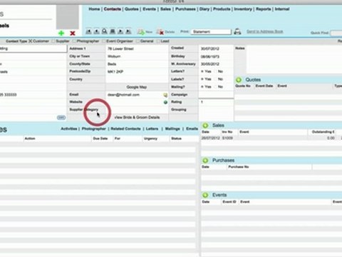Open the Print Statement dropdown
The width and height of the screenshot is (342, 257).
tap(211, 31)
